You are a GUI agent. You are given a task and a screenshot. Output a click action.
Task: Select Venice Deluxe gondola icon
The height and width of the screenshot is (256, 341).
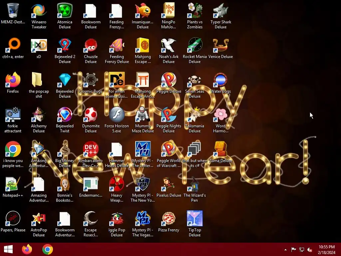tap(220, 45)
